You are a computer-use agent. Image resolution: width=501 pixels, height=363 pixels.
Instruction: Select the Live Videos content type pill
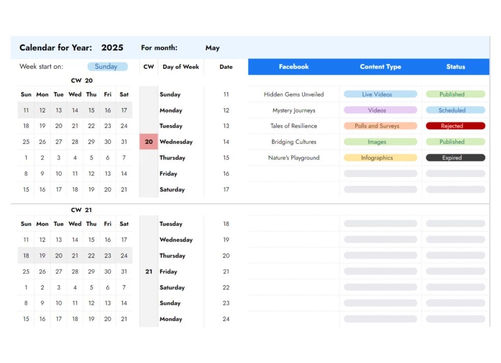[380, 94]
